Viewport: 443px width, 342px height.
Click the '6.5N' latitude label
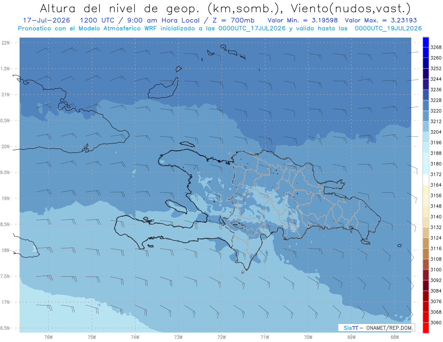[x=6, y=328]
